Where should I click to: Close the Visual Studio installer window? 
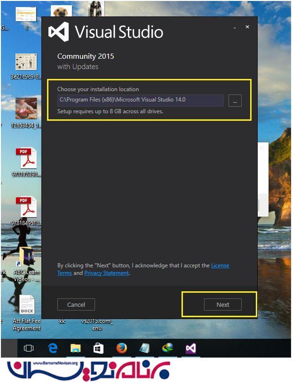[247, 27]
